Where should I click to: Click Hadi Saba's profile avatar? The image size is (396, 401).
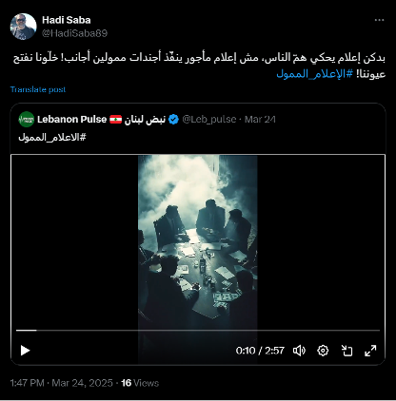click(23, 27)
